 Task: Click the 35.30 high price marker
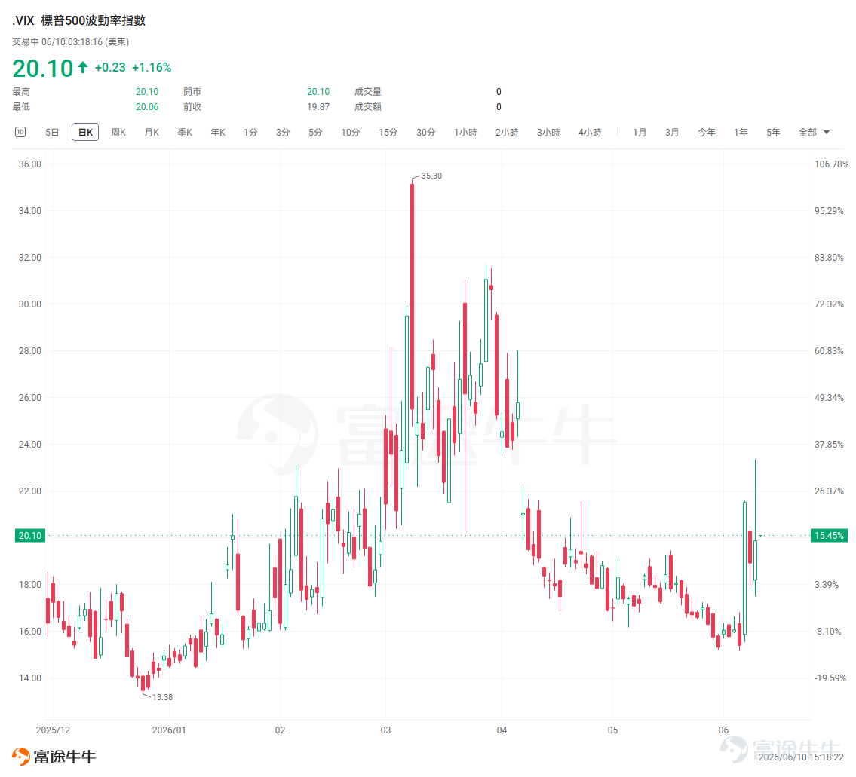(x=431, y=176)
